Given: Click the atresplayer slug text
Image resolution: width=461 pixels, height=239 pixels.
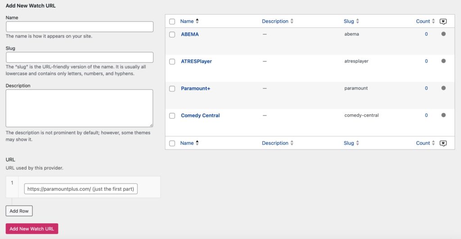Looking at the screenshot, I should [x=357, y=61].
